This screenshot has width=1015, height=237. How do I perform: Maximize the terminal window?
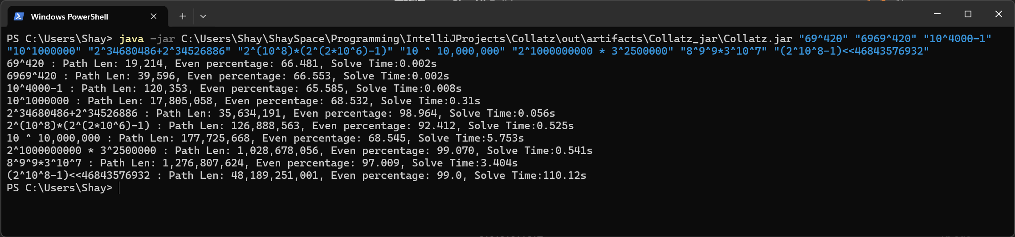point(968,14)
